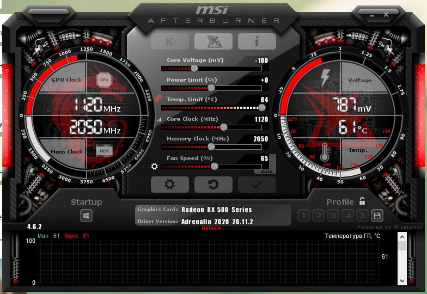Click the 61 °C temperature readout
Image resolution: width=427 pixels, height=294 pixels.
coord(353,127)
